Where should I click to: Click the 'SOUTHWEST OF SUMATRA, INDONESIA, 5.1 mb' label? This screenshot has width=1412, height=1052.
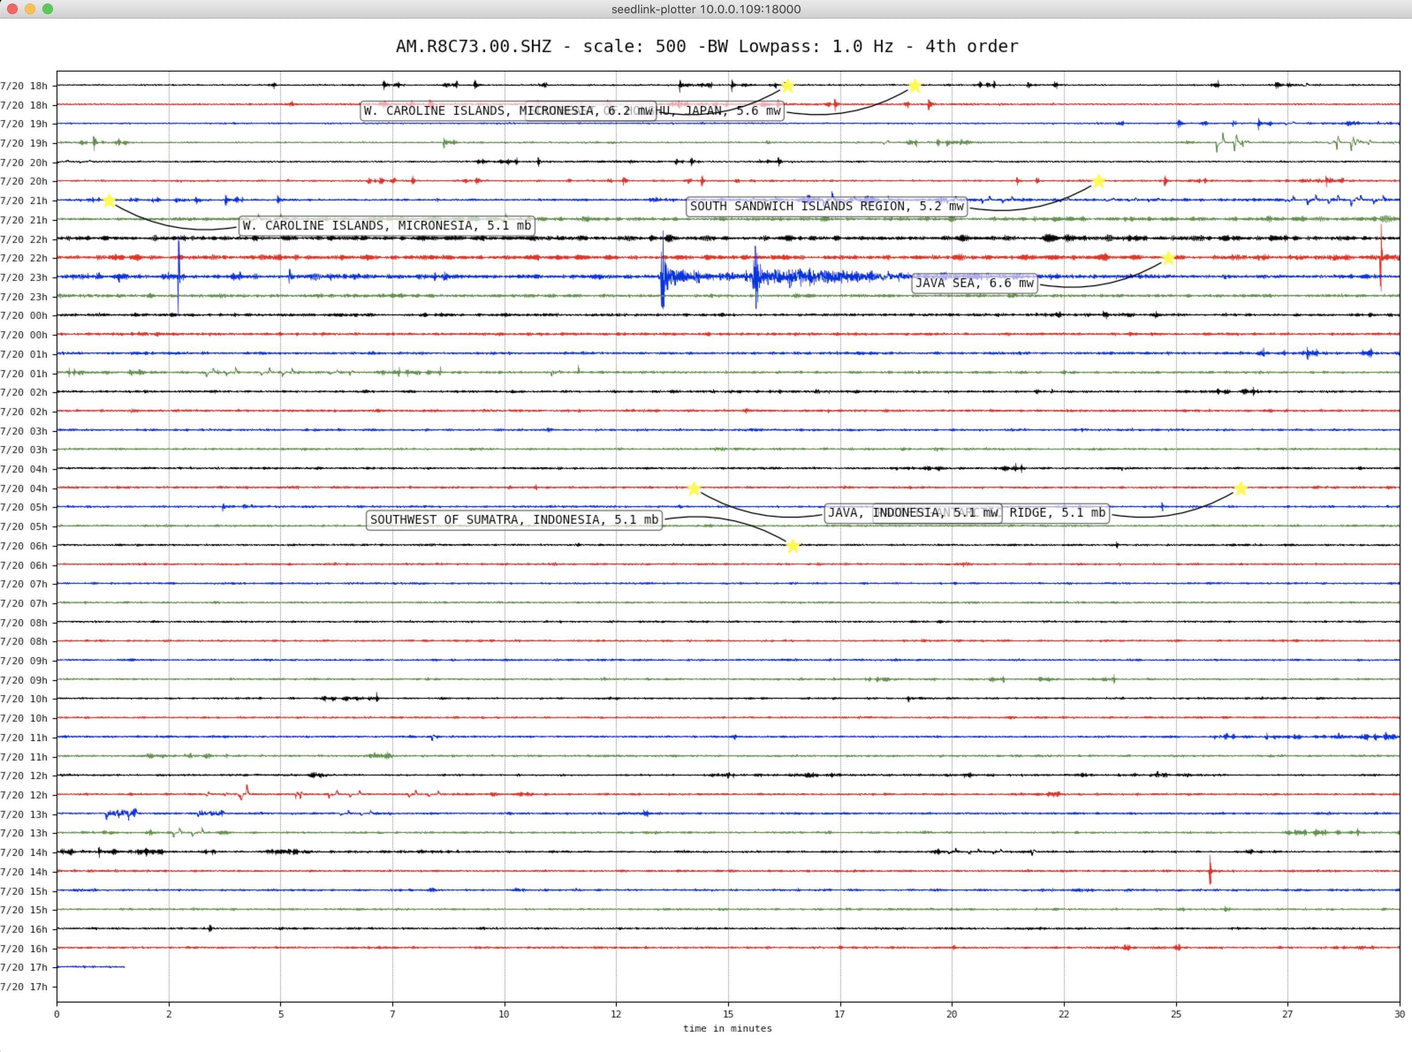[514, 520]
